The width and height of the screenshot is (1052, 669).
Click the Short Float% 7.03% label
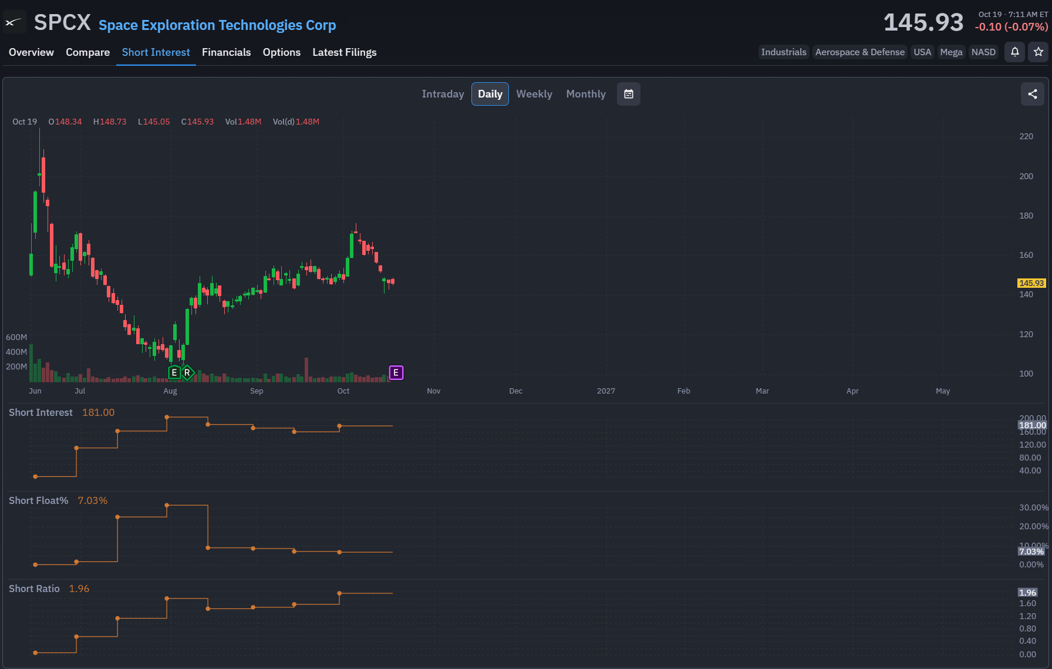(58, 500)
